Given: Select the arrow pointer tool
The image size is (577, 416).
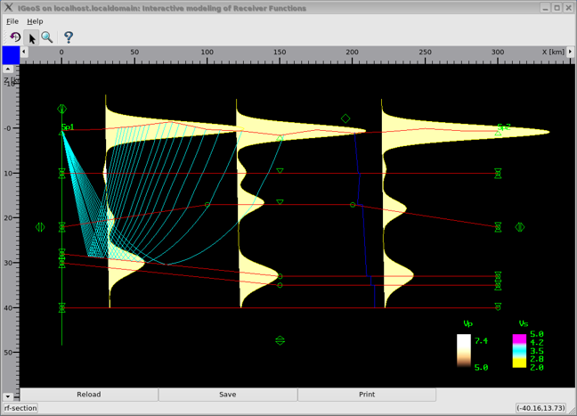Looking at the screenshot, I should (x=31, y=37).
